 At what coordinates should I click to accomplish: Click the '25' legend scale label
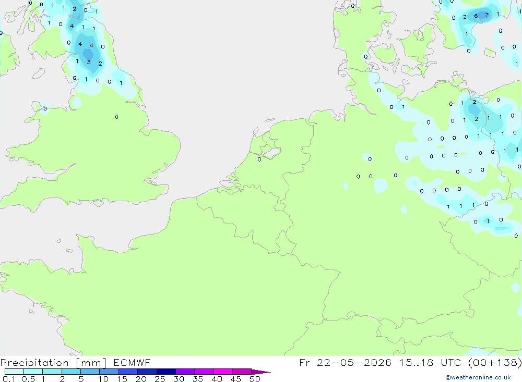pyautogui.click(x=160, y=379)
